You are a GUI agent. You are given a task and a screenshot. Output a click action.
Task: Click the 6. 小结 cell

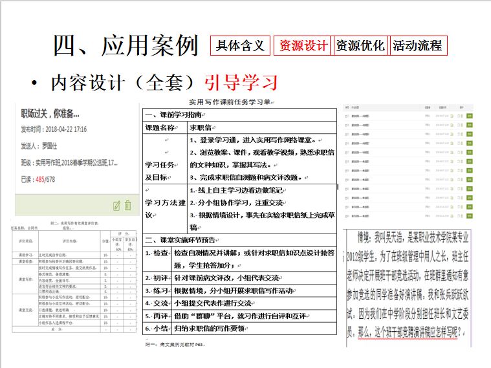pos(157,329)
